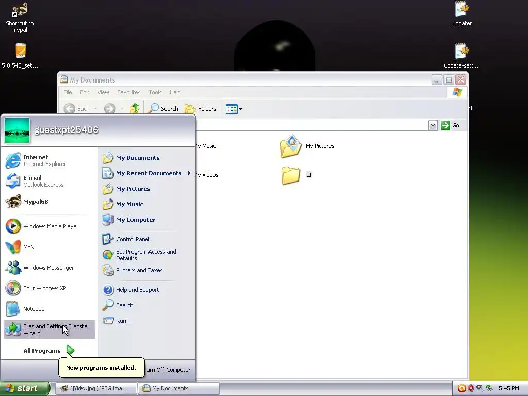
Task: Maximize the My Documents window
Action: click(449, 80)
